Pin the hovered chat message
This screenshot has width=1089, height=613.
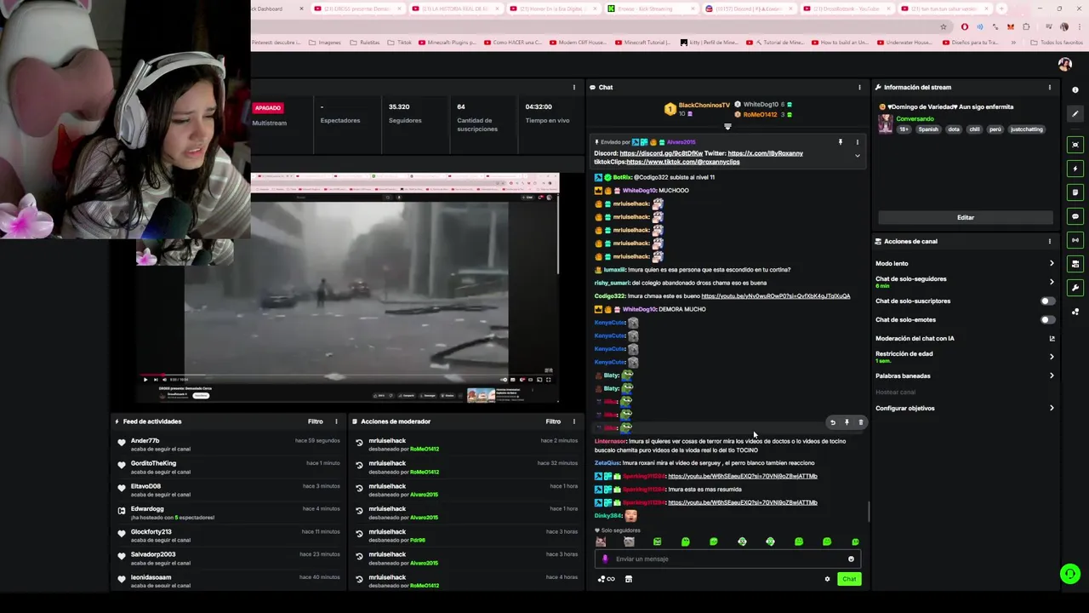(847, 422)
